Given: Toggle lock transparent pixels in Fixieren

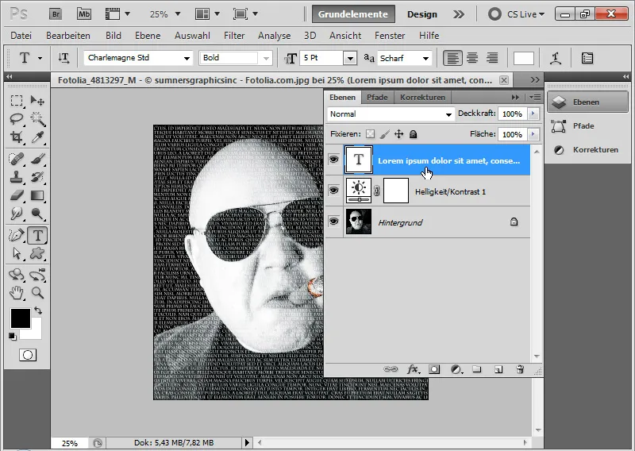Looking at the screenshot, I should 370,134.
